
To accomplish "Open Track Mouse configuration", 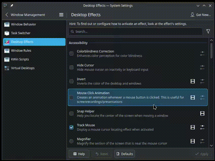I will pos(202,127).
